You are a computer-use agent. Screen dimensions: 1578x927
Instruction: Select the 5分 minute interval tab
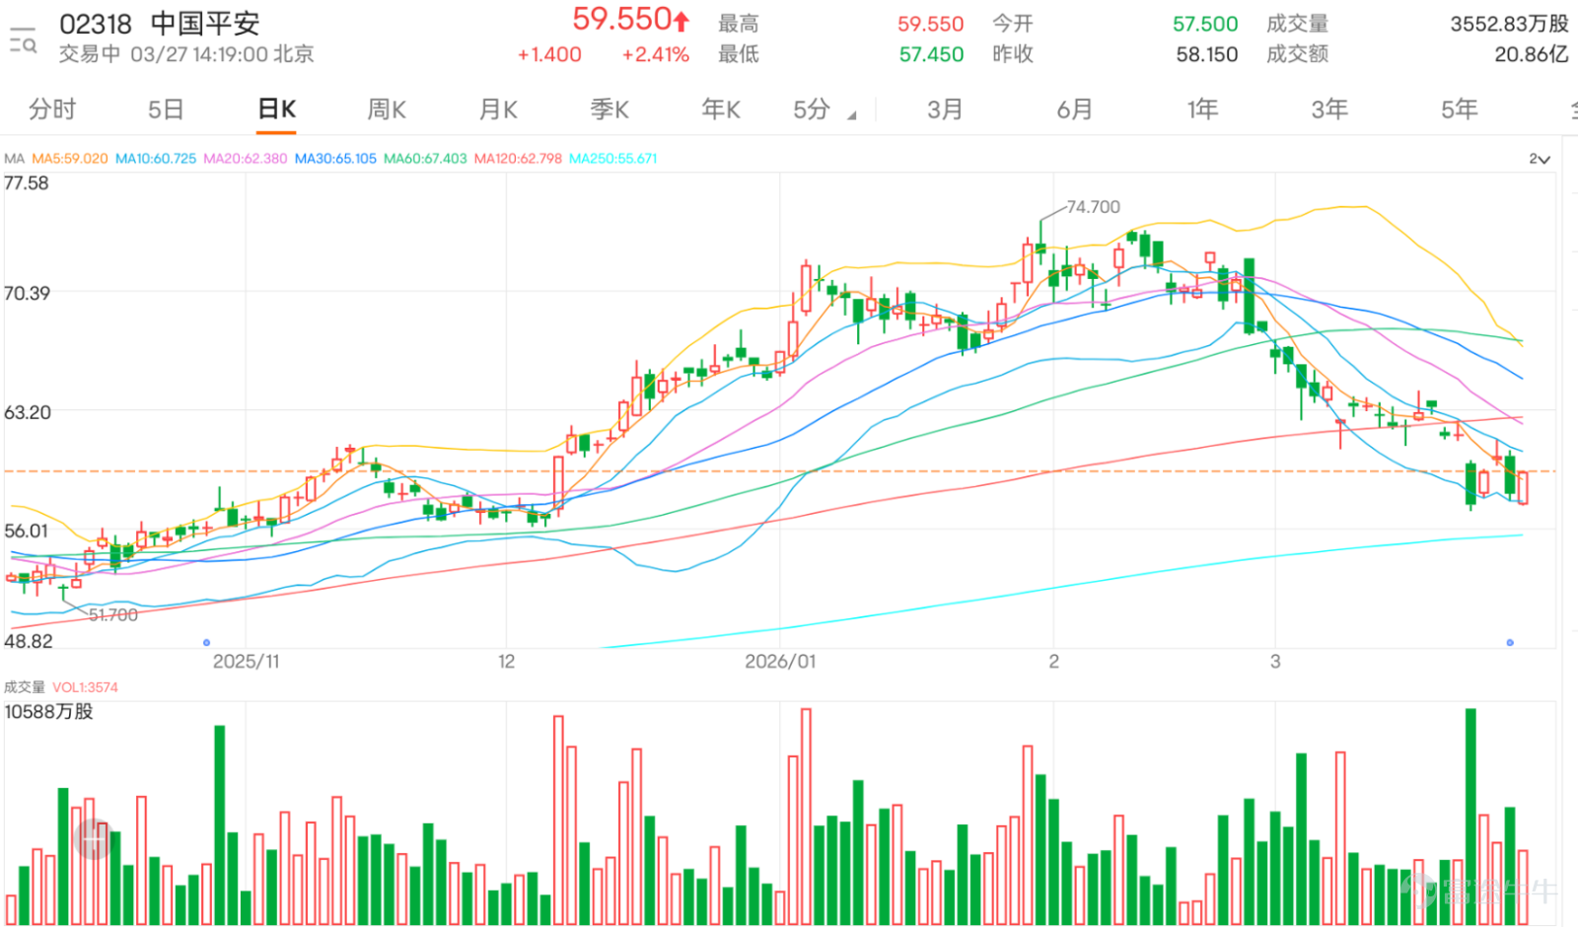click(812, 109)
